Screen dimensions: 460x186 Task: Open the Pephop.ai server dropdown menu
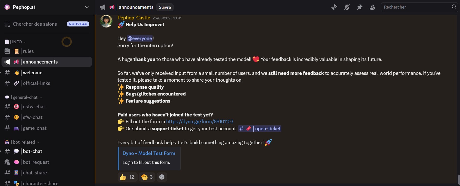(x=87, y=7)
